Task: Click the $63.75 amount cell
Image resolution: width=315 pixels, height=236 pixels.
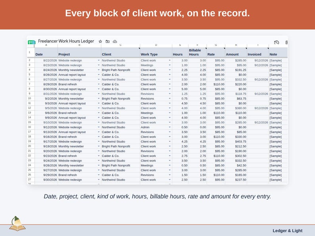Action: tap(236, 99)
